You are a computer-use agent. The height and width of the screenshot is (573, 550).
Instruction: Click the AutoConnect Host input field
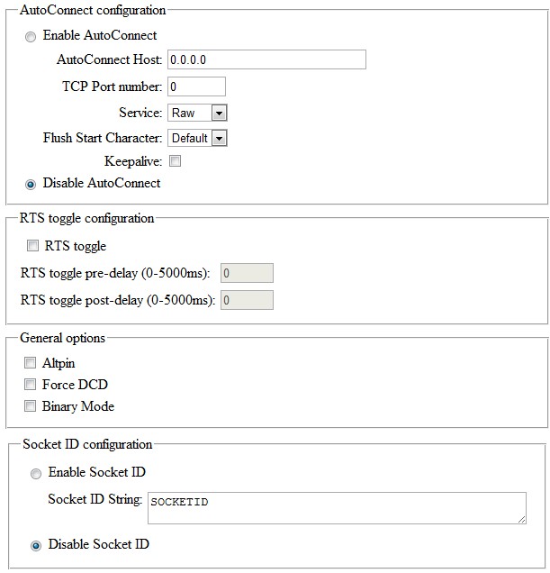click(266, 59)
